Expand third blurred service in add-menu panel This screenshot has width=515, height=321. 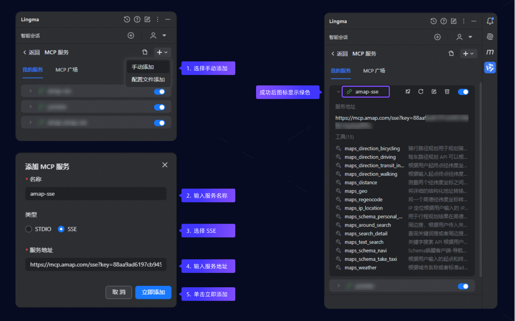pos(30,122)
